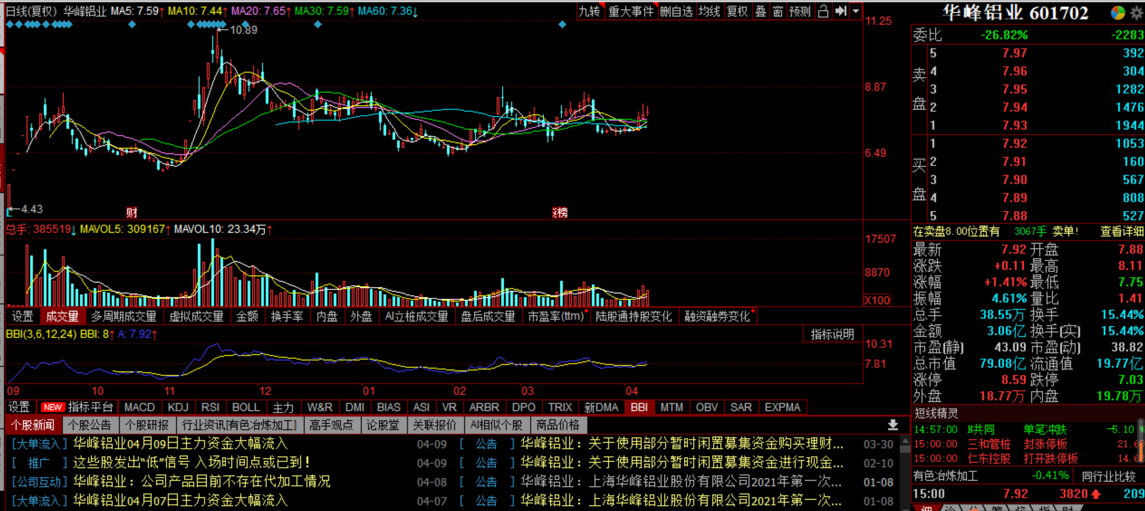Image resolution: width=1145 pixels, height=511 pixels.
Task: Select the 陆股通持股变化 tab
Action: pos(633,316)
